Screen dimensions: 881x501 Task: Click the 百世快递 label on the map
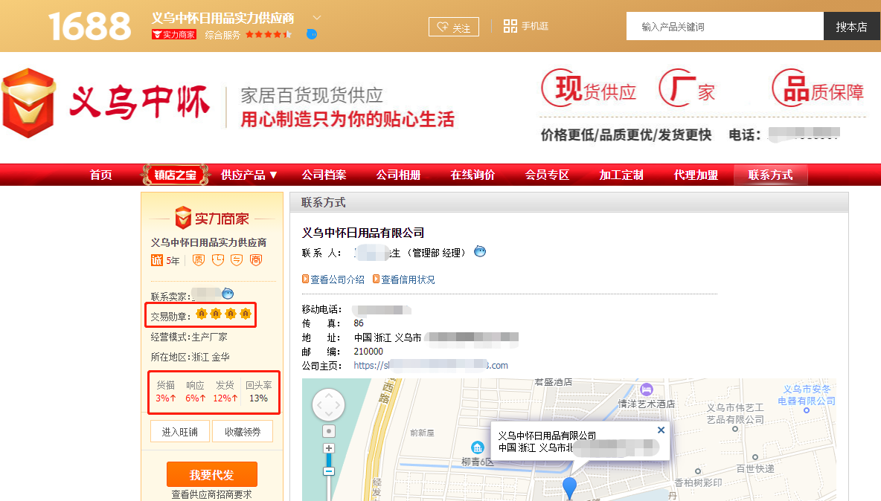[755, 468]
